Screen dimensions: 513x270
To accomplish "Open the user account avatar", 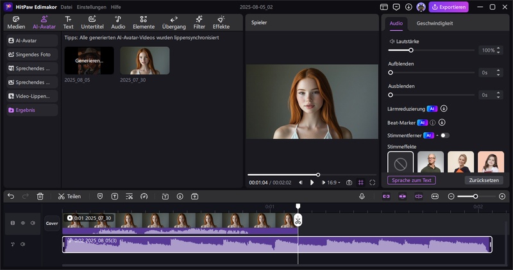I will (421, 7).
